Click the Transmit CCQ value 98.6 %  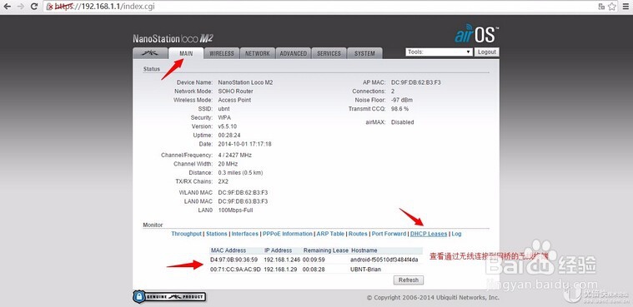tap(400, 109)
